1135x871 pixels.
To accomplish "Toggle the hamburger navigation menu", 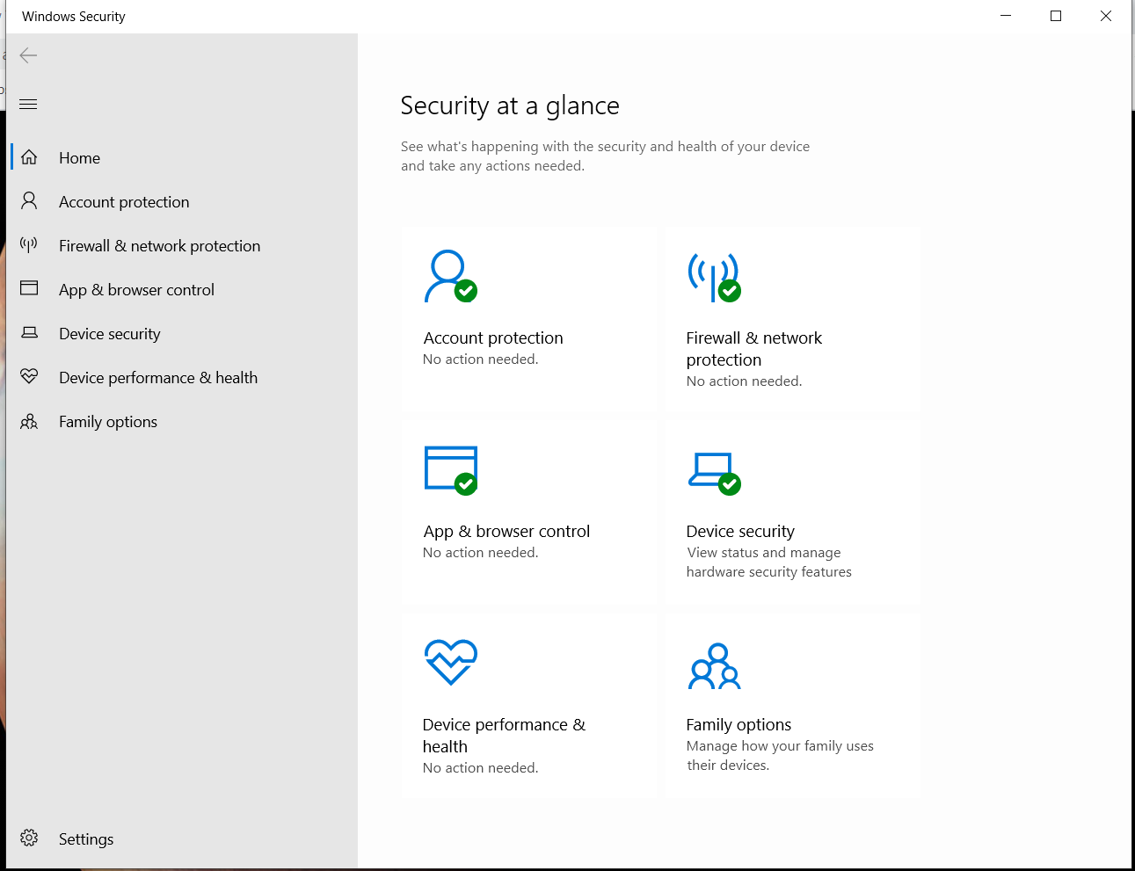I will pyautogui.click(x=28, y=104).
